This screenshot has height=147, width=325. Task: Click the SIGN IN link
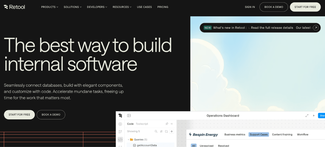250,7
